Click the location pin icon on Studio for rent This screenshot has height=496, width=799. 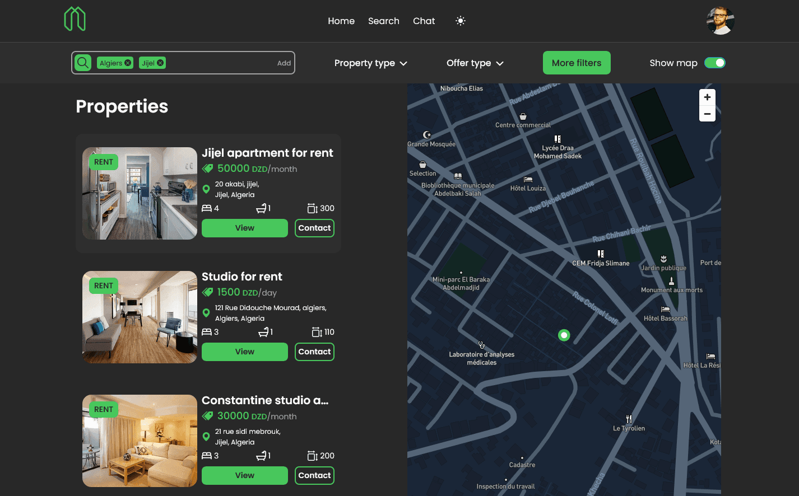206,313
